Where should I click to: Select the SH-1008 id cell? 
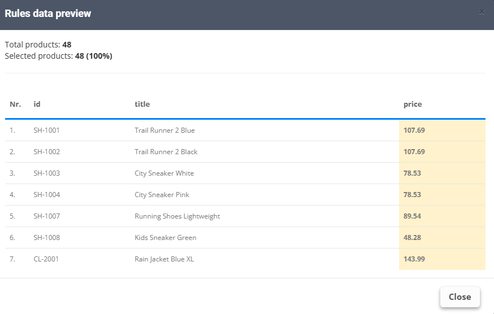coord(46,237)
